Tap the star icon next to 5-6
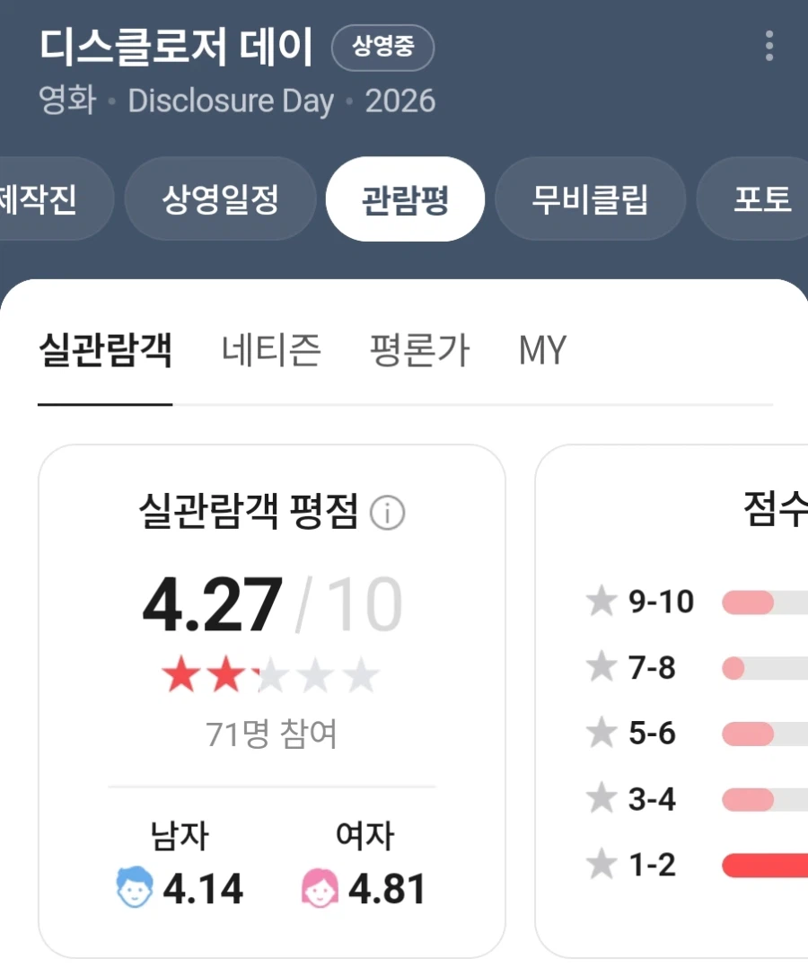 point(602,733)
